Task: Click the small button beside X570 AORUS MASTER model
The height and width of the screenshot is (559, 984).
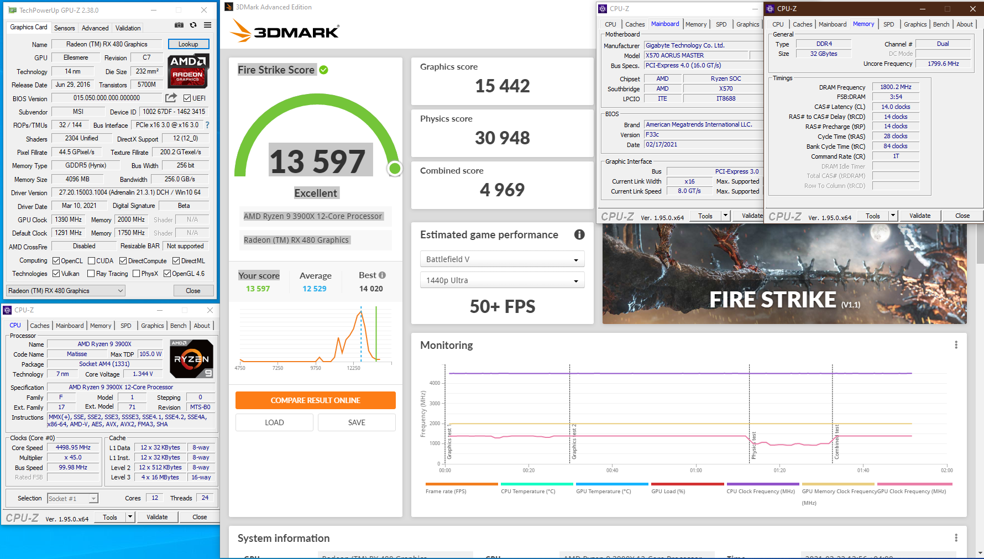Action: click(x=756, y=55)
